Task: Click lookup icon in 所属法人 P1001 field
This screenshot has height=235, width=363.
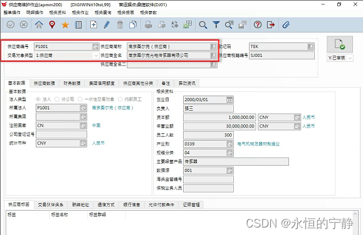Action: (83, 107)
